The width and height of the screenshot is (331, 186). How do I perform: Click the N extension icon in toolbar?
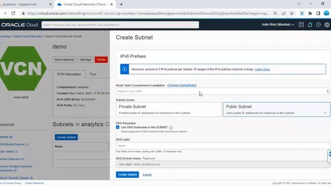pos(302,13)
